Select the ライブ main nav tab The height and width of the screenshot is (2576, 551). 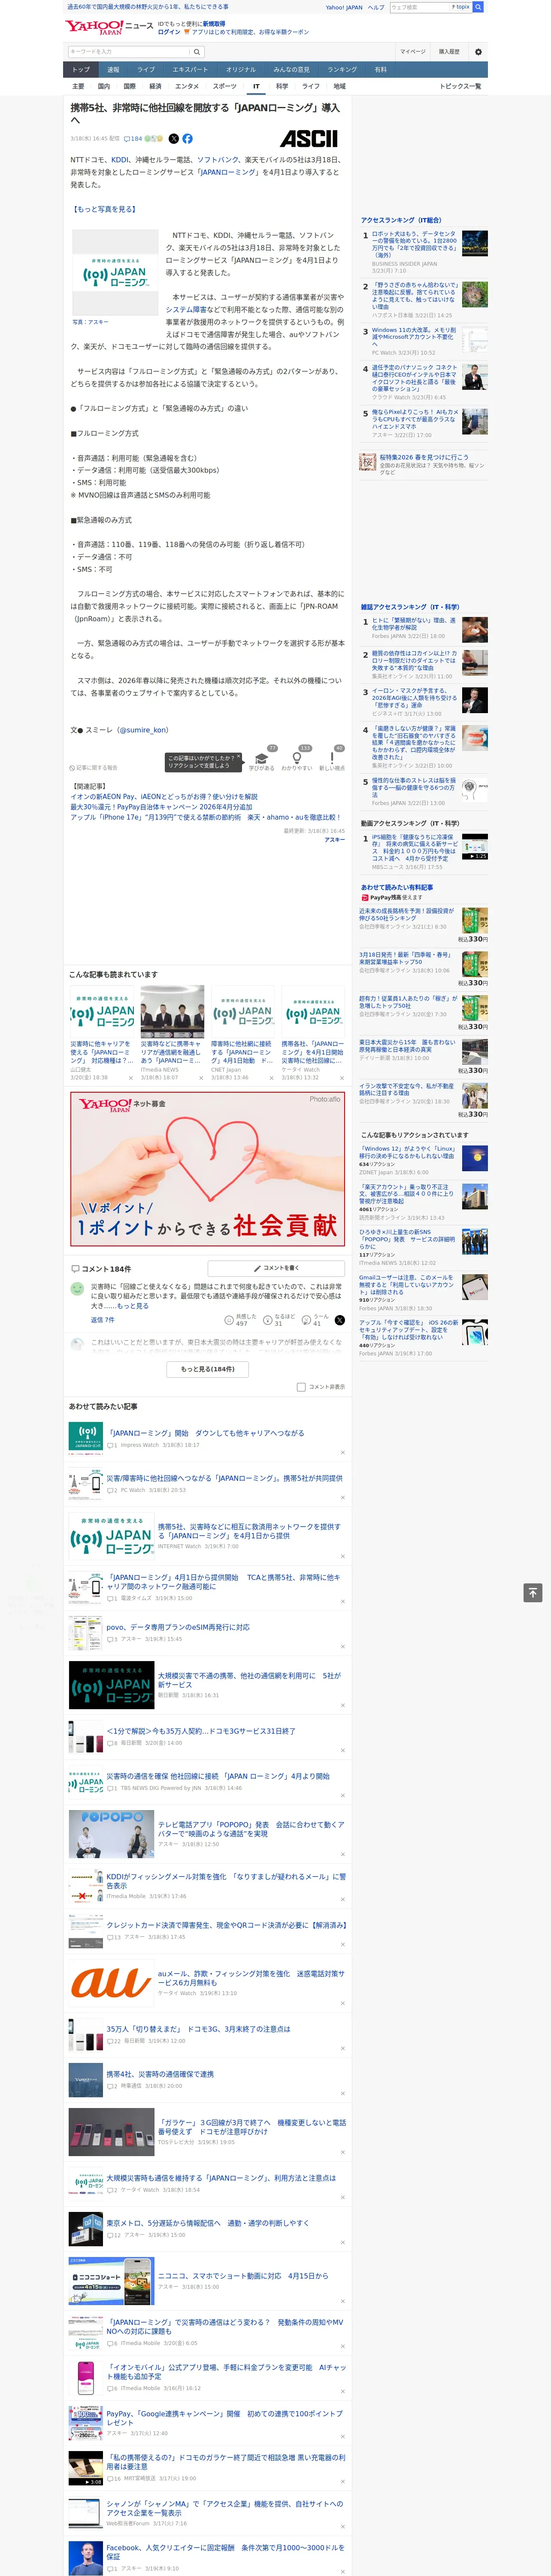pos(146,70)
